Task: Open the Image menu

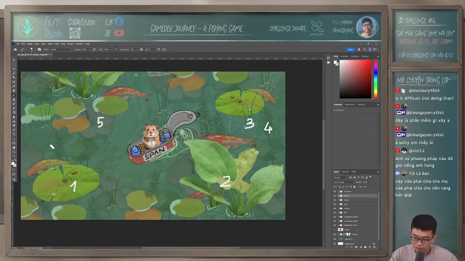Action: 30,44
